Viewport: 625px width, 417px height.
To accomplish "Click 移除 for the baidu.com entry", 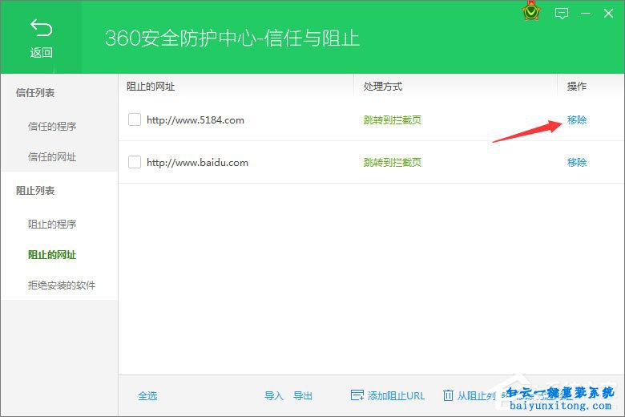I will (577, 162).
